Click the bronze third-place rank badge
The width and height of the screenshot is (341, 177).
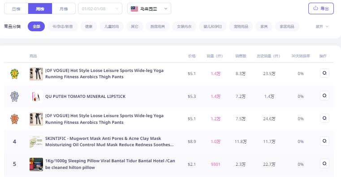[15, 119]
